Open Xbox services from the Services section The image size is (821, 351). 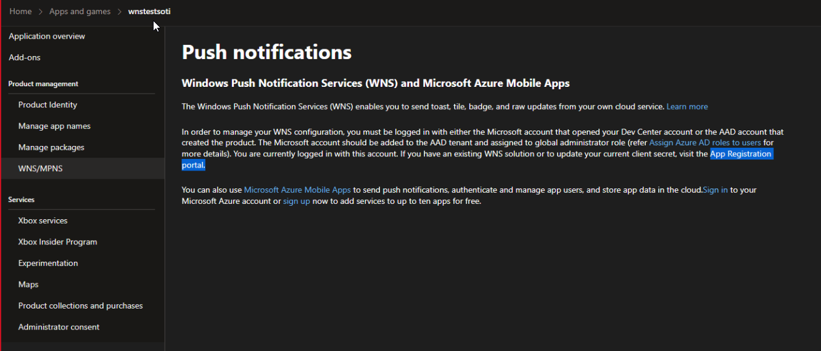tap(43, 220)
